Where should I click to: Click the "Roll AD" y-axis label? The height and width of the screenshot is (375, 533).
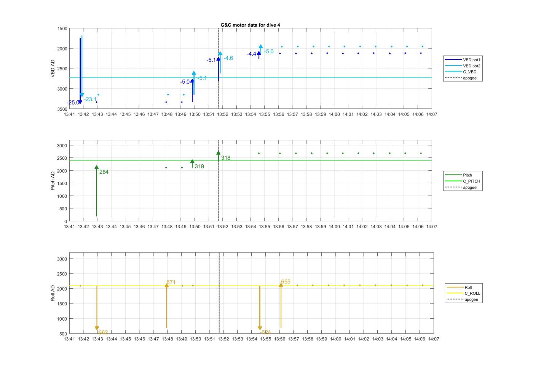[53, 293]
